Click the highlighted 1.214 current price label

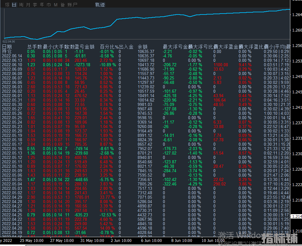[297, 217]
